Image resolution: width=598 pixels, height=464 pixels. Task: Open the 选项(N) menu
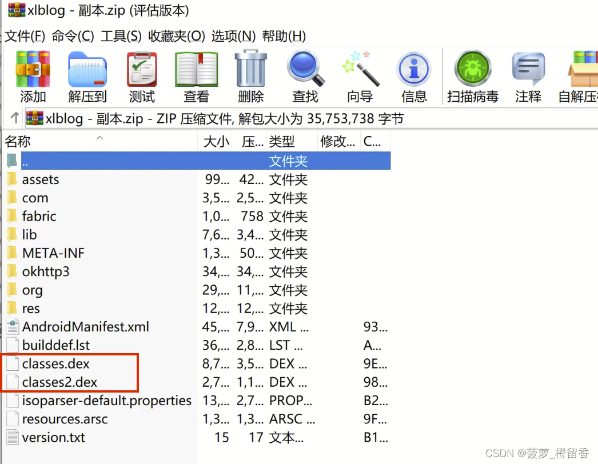pyautogui.click(x=233, y=36)
